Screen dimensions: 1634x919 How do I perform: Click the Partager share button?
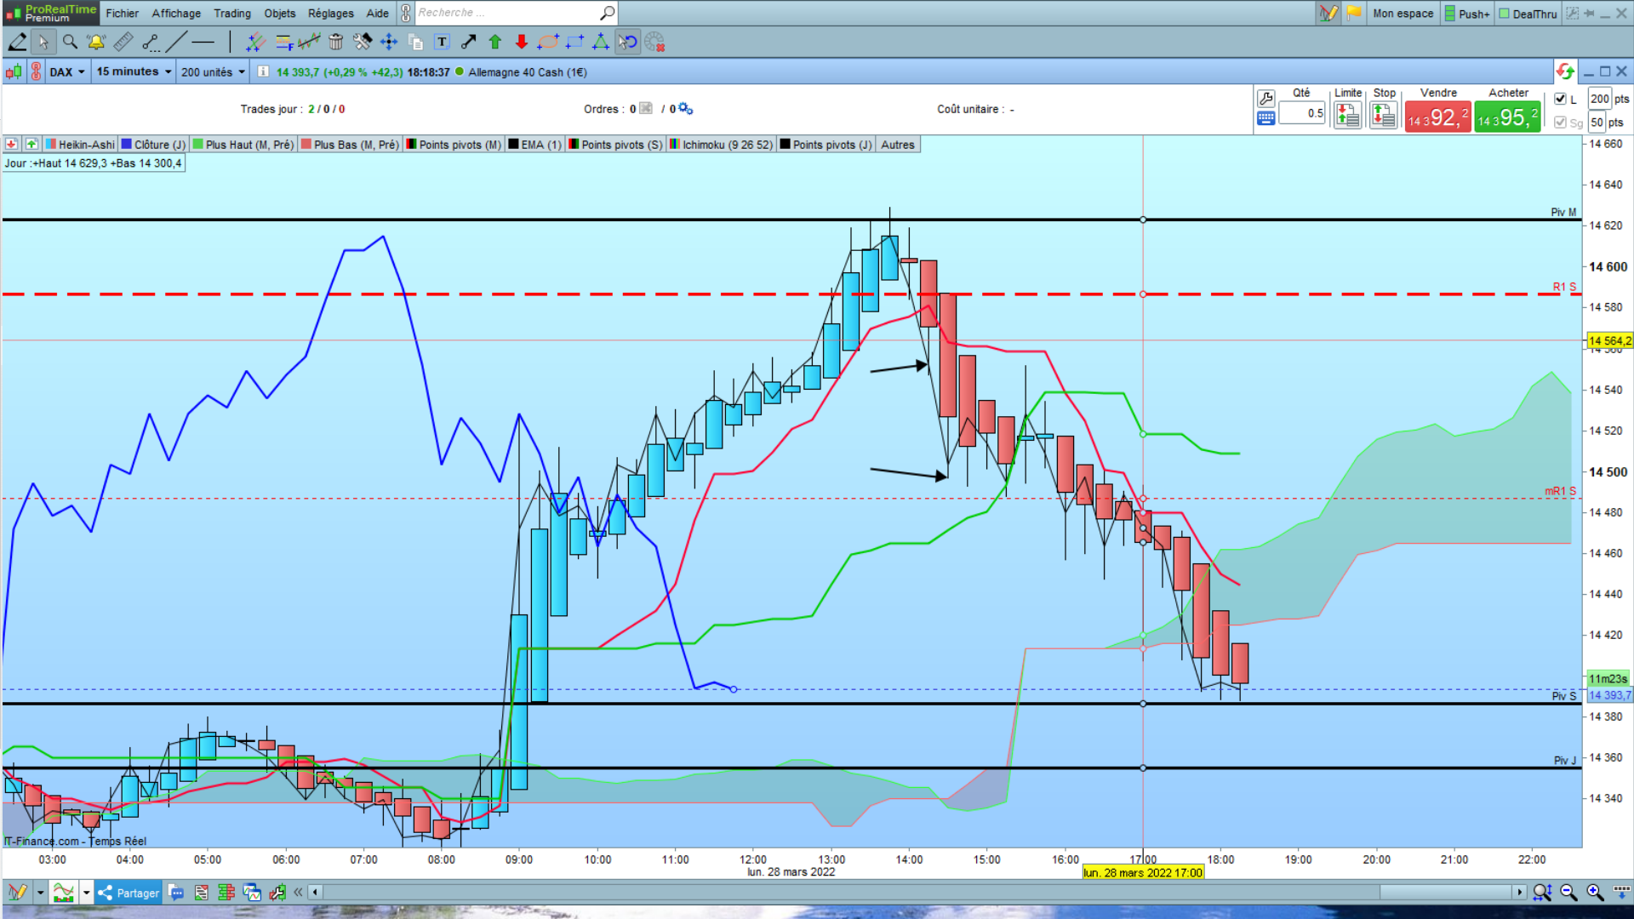point(129,893)
